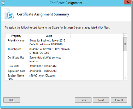
Task: Select the Thumbprint property label
Action: (14, 49)
